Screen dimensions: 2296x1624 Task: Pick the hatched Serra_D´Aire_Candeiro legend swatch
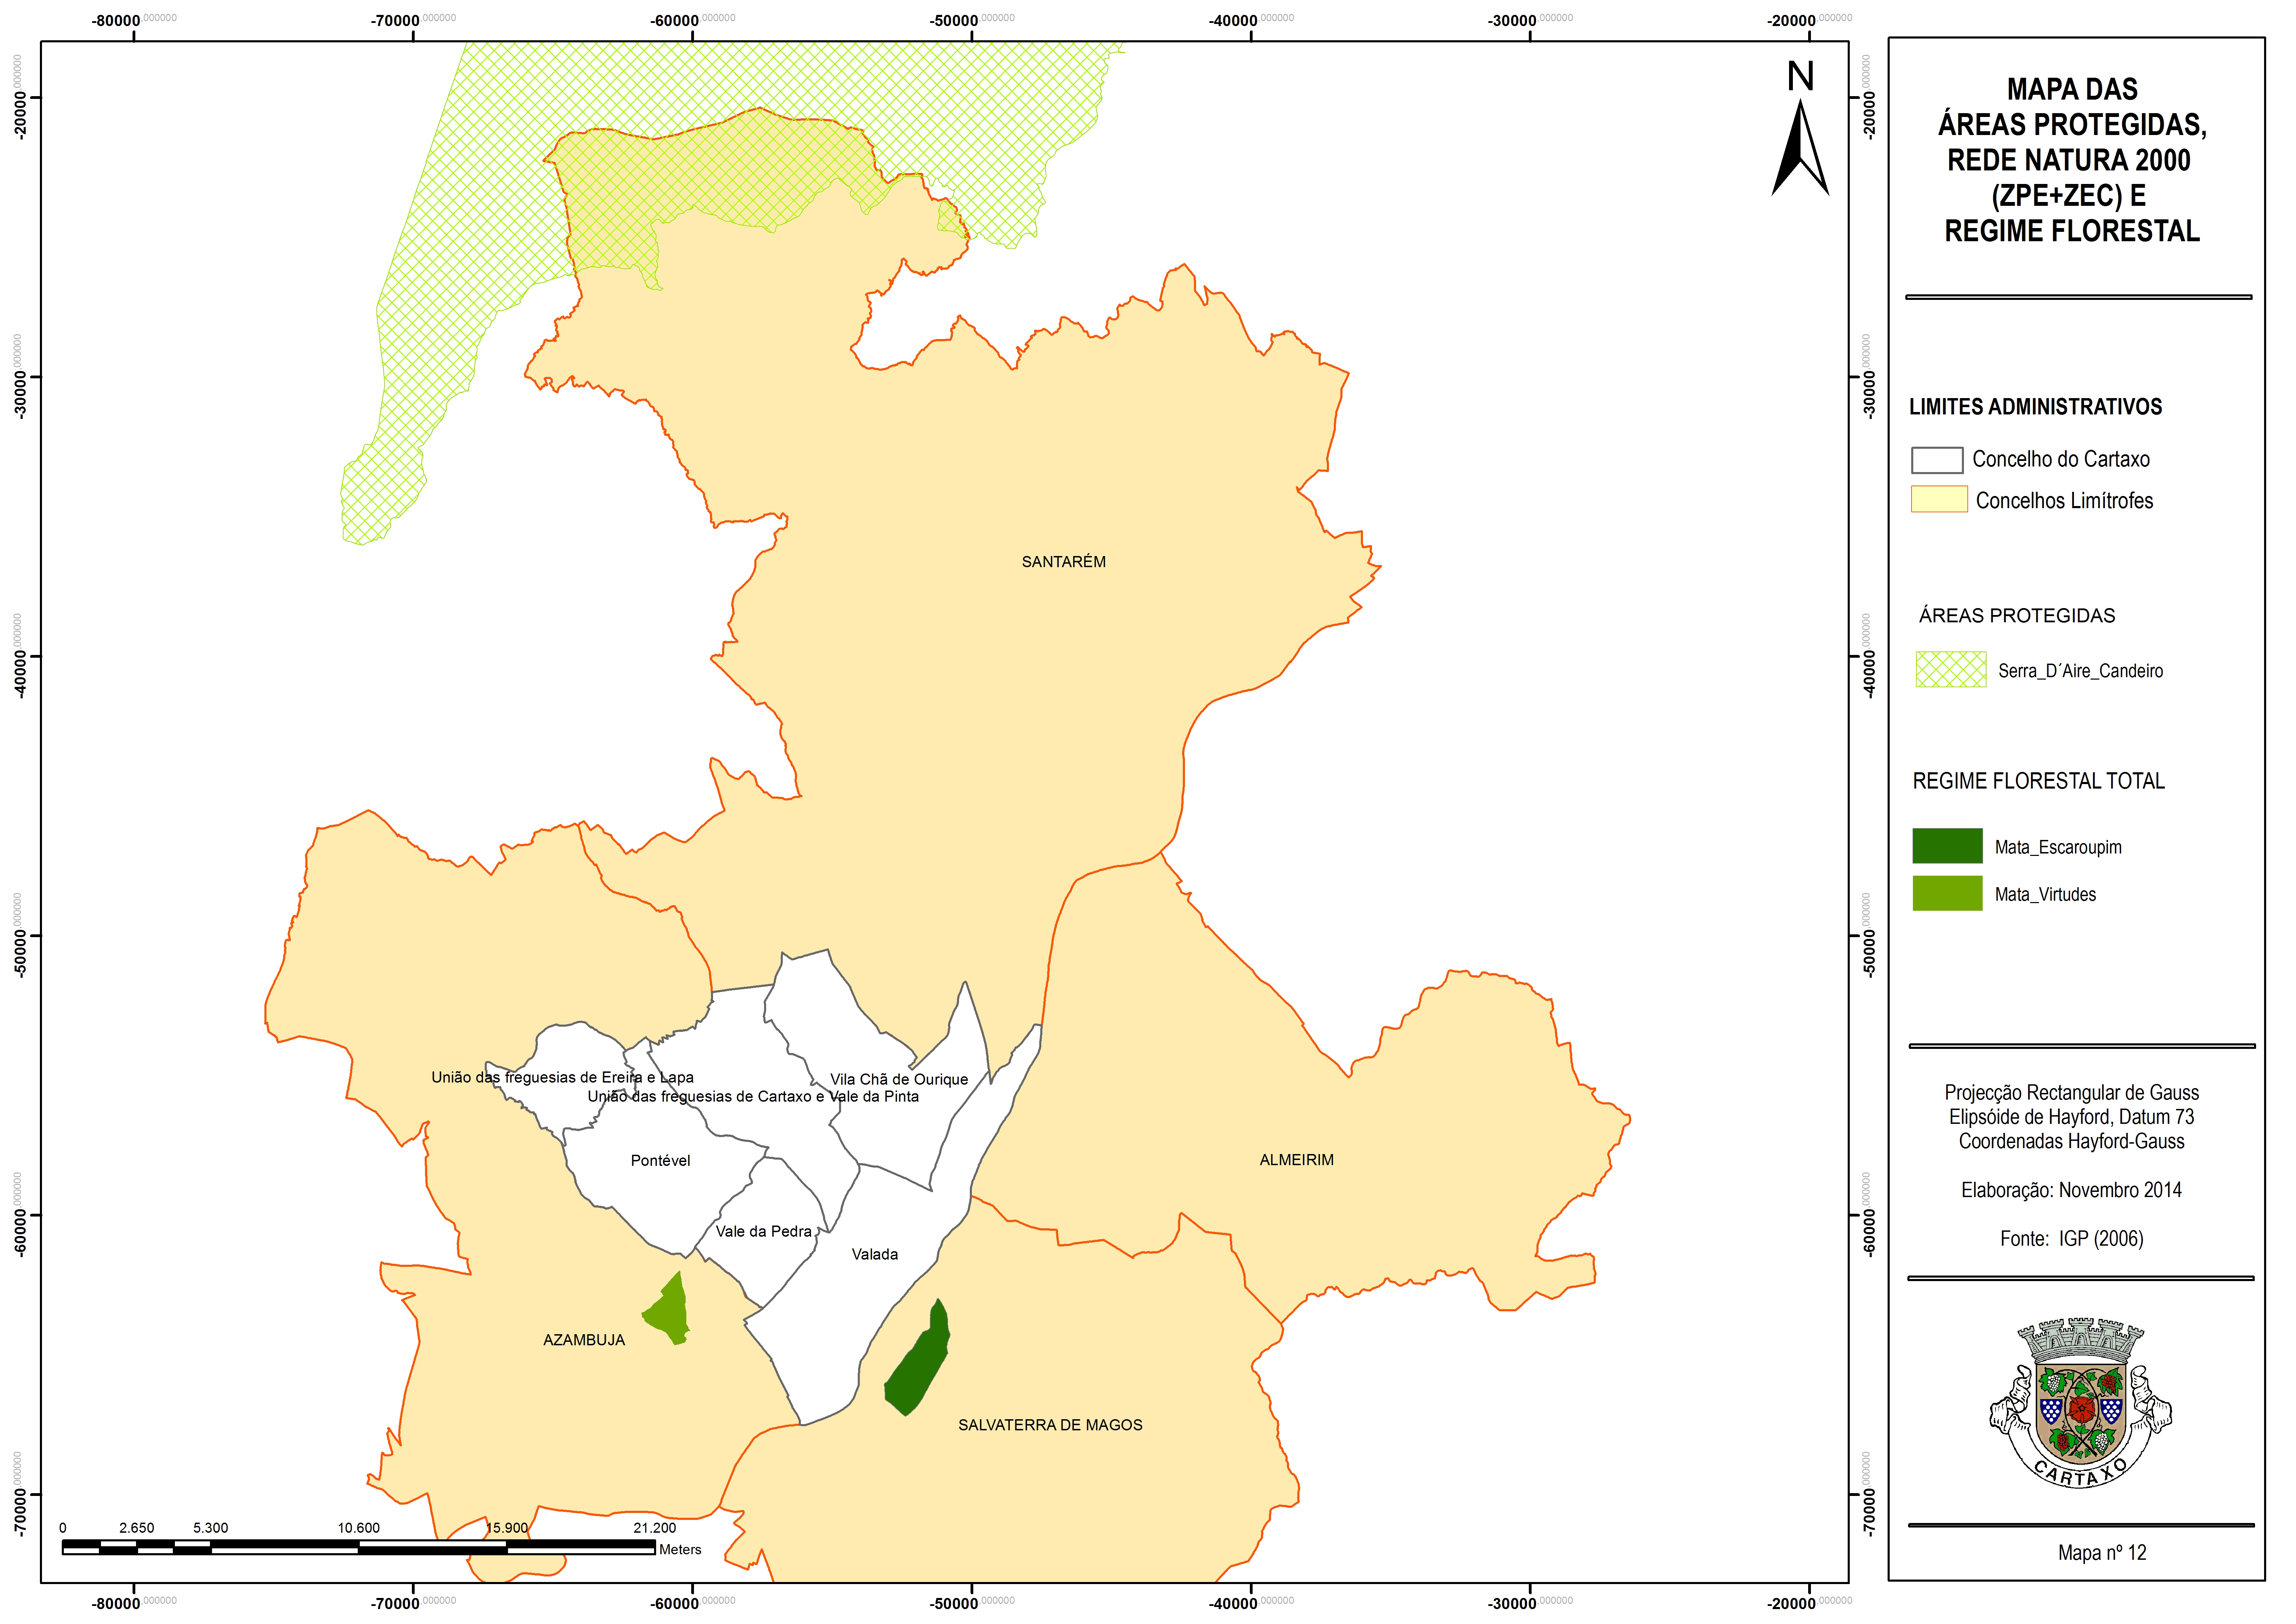[x=1951, y=669]
